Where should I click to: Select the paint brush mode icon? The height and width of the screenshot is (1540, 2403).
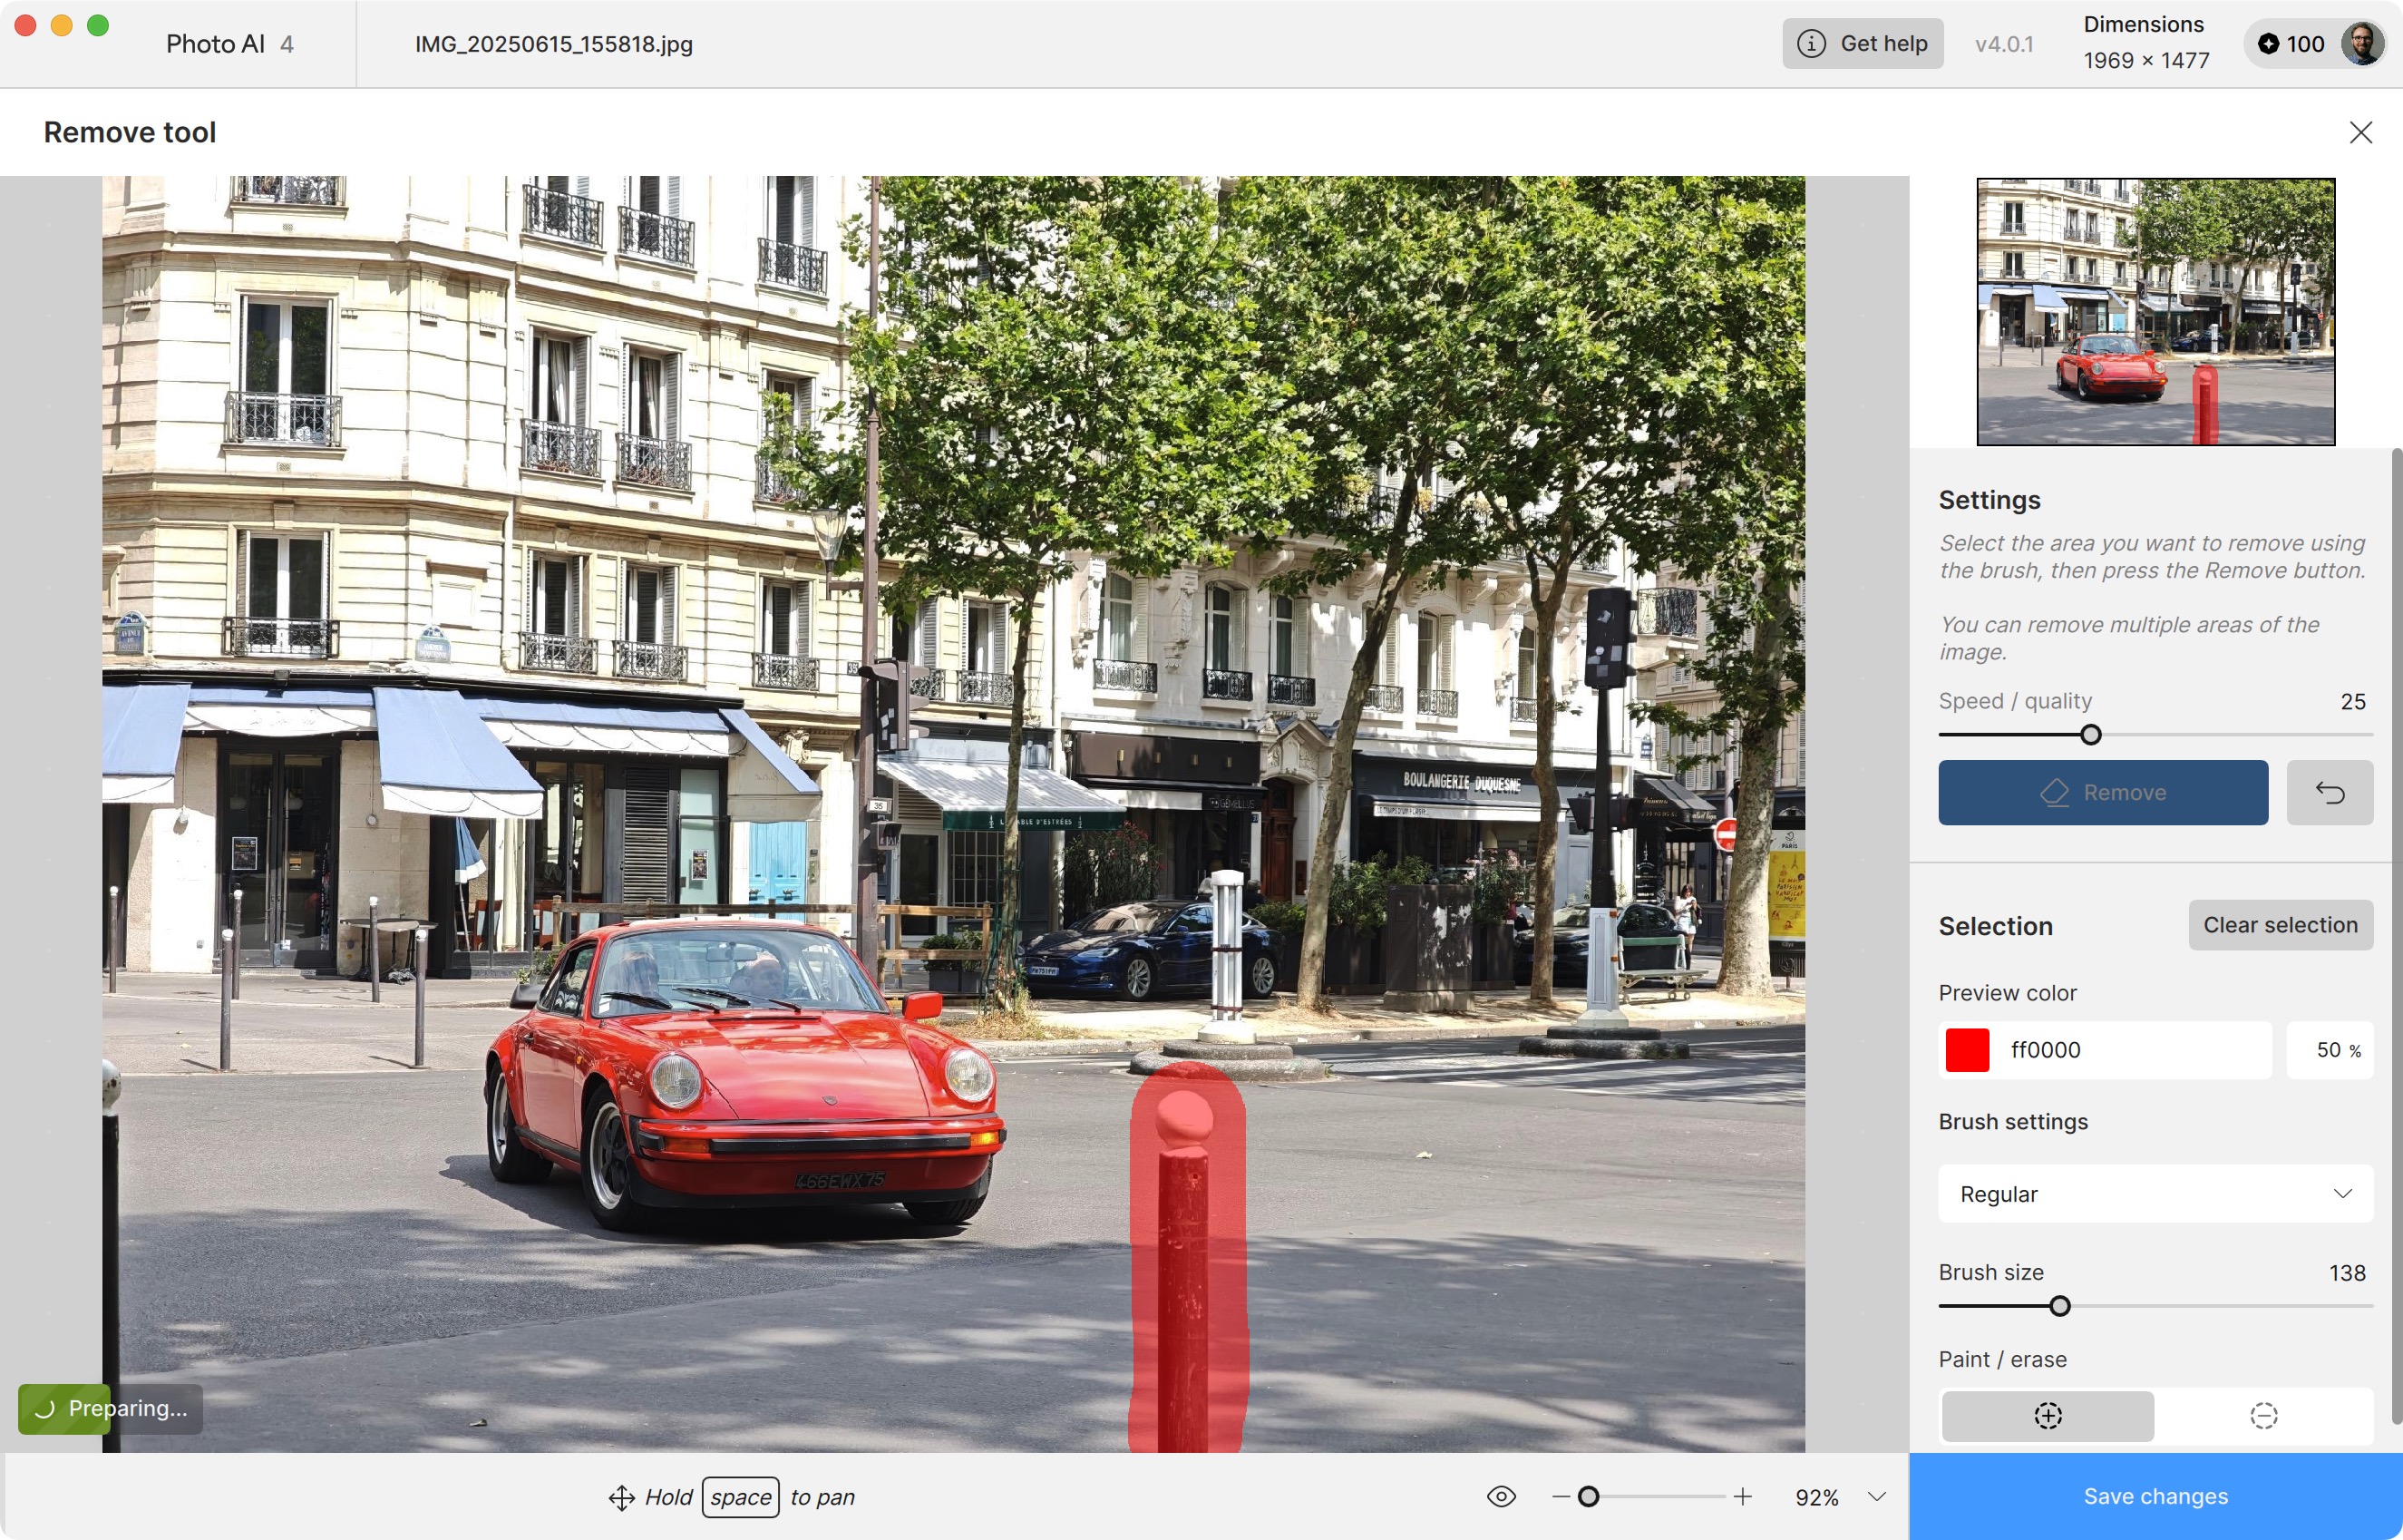(x=2048, y=1415)
